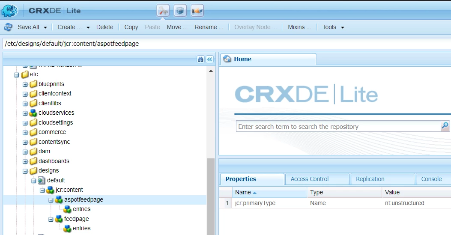This screenshot has width=451, height=235.
Task: Click the refresh arrows icon
Action: pyautogui.click(x=8, y=27)
